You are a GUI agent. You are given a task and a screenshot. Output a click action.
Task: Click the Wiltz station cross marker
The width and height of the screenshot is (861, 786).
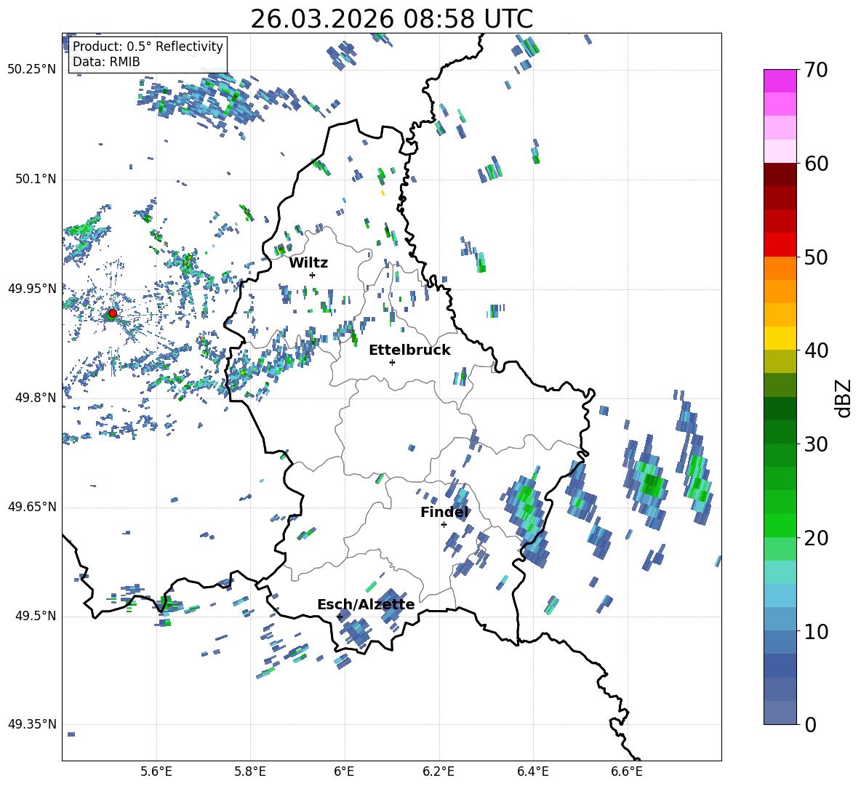coord(312,275)
